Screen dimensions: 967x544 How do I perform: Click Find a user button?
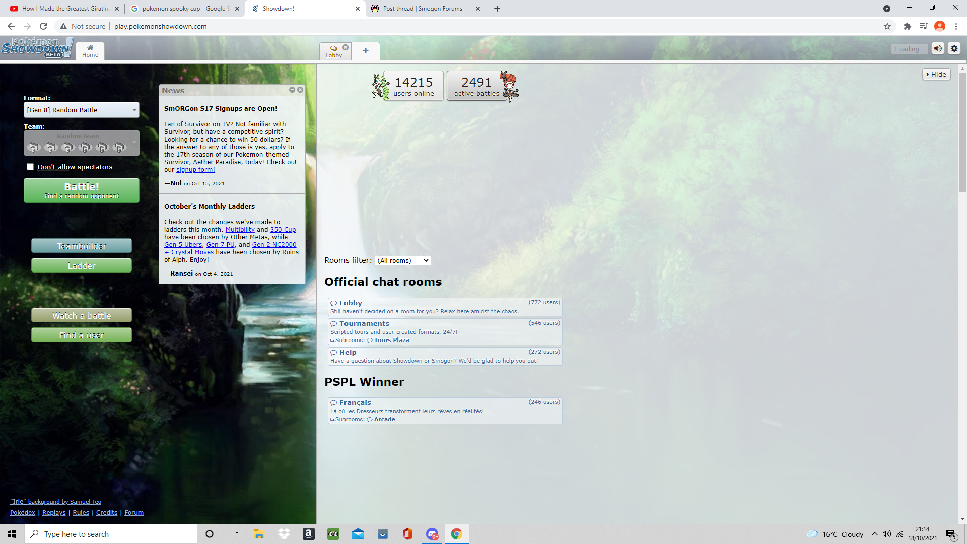(x=81, y=335)
